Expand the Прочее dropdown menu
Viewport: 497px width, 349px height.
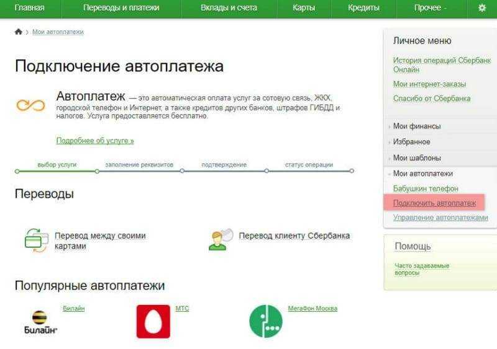click(431, 8)
